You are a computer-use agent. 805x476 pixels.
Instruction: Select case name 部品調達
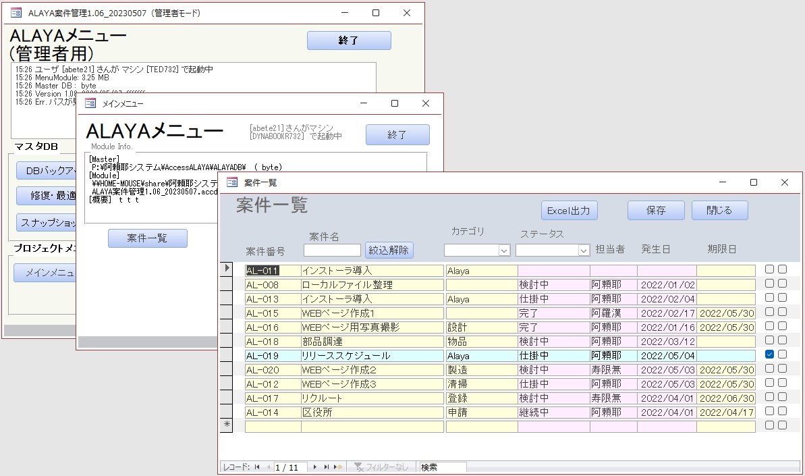[x=372, y=342]
